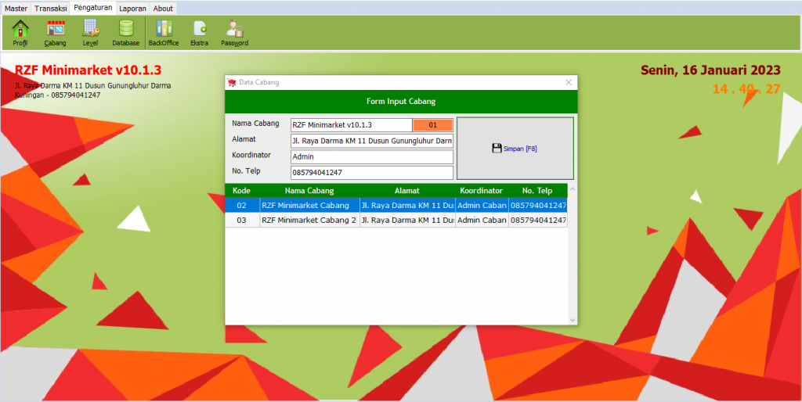
Task: Open the Level access icon
Action: [91, 33]
